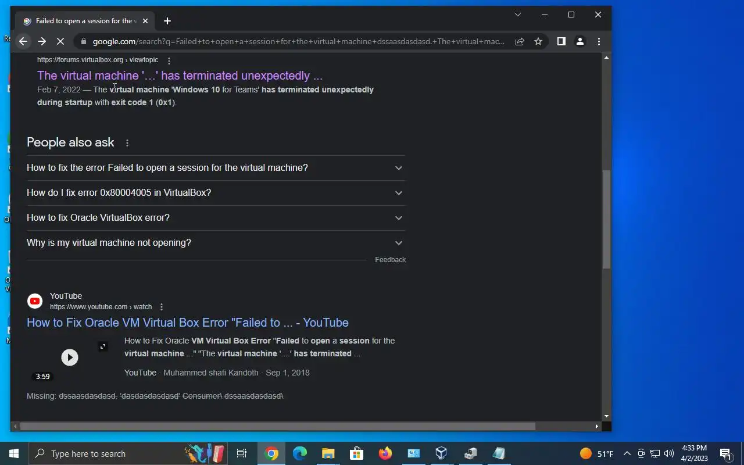Viewport: 744px width, 465px height.
Task: Click the scroll down arrow
Action: coord(606,416)
